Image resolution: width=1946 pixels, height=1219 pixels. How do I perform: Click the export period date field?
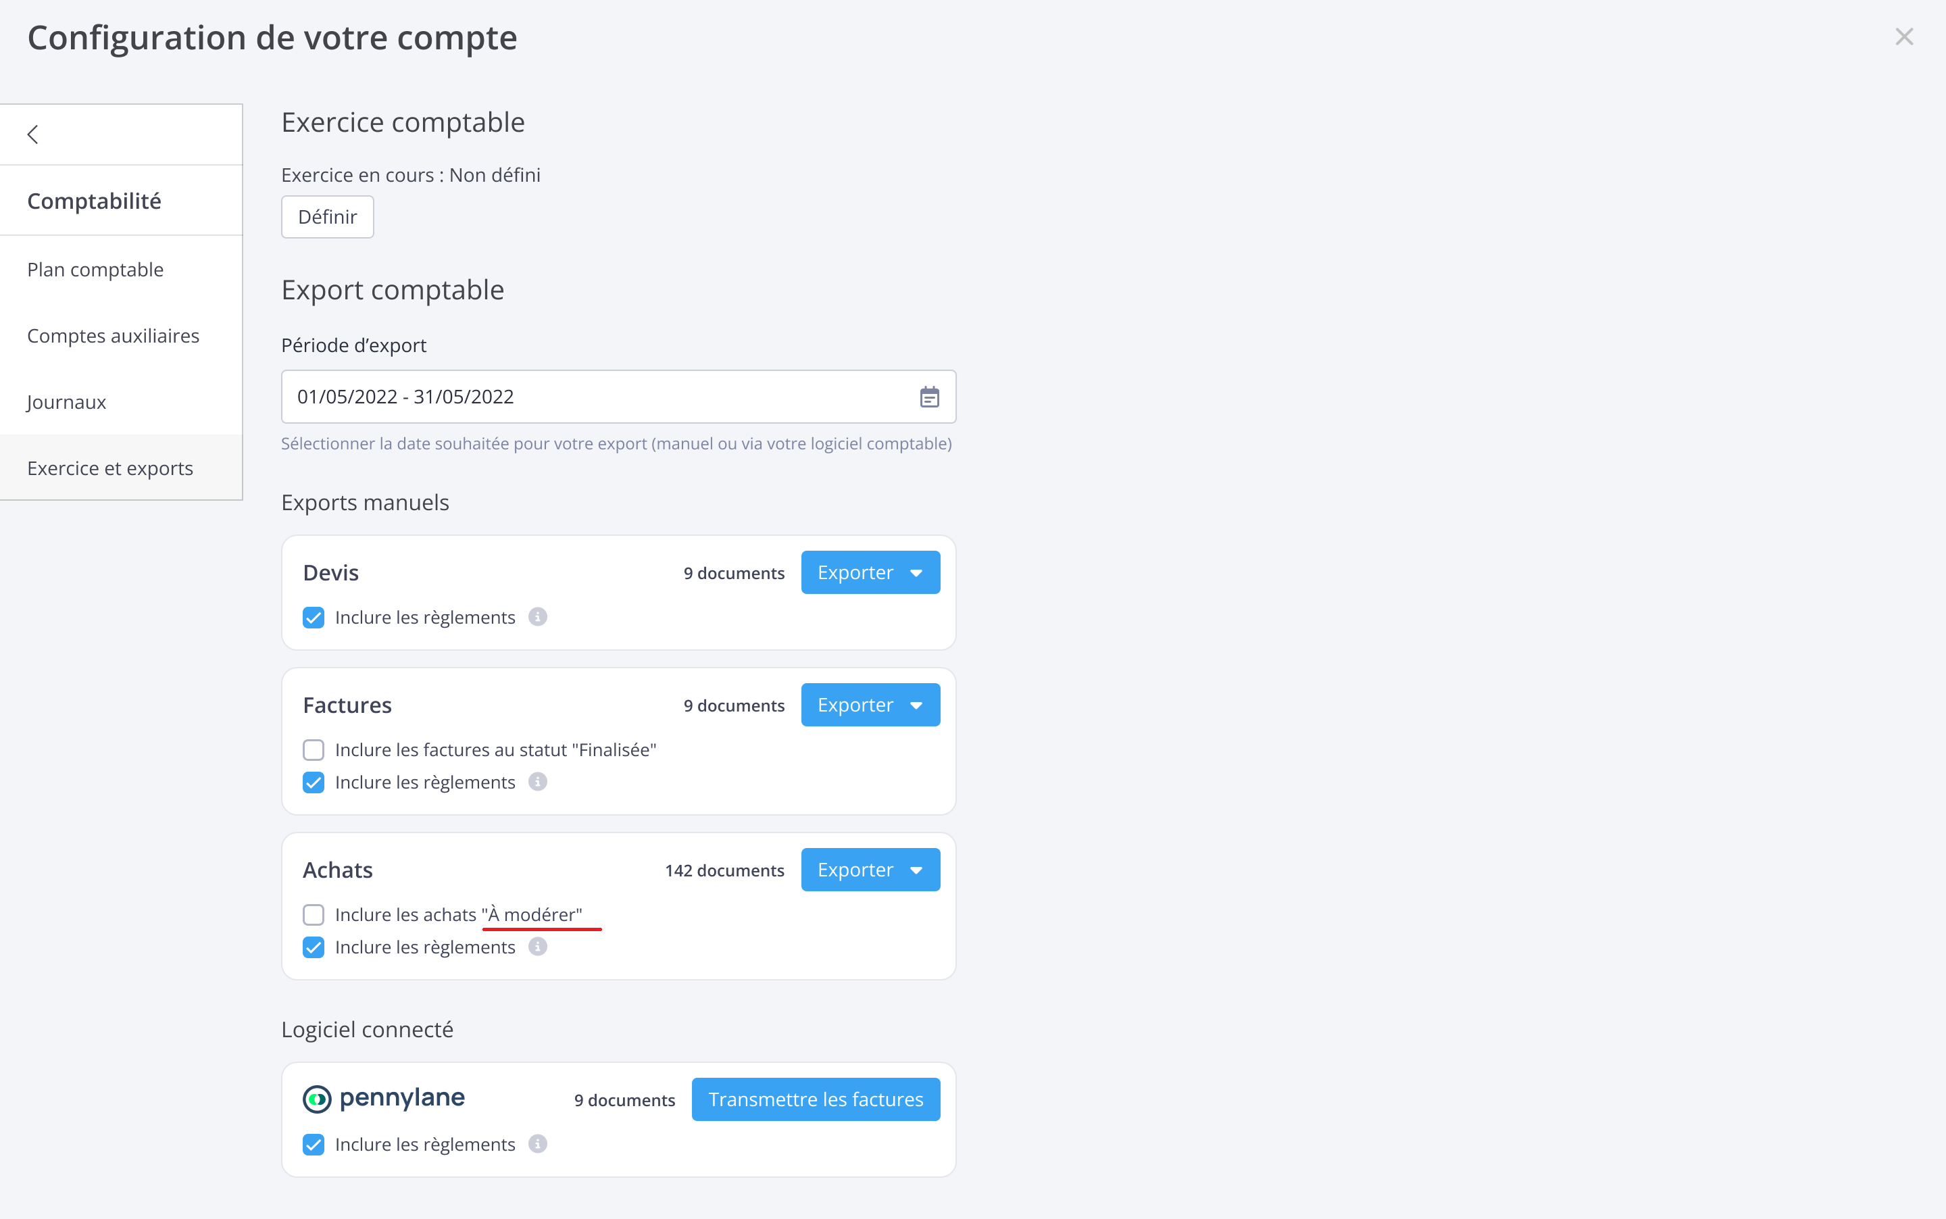[x=597, y=397]
